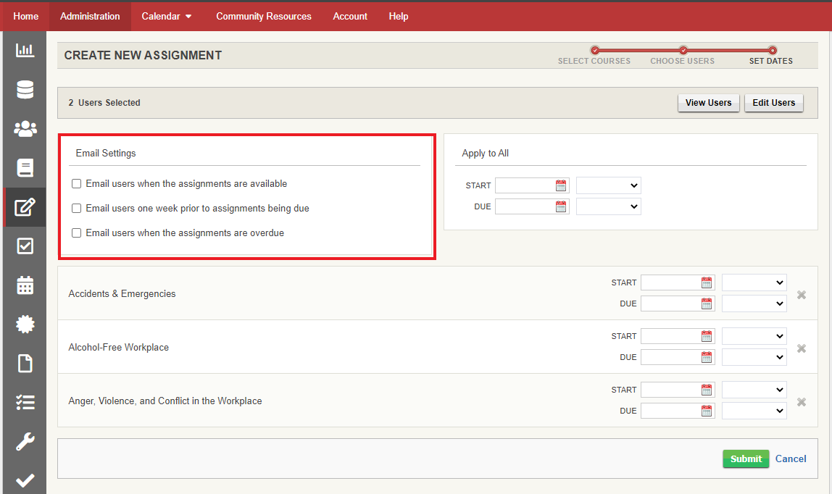Submit the new assignment
Screen dimensions: 832x494
[x=746, y=459]
